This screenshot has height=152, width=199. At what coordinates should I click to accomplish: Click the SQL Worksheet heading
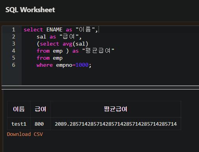point(30,10)
